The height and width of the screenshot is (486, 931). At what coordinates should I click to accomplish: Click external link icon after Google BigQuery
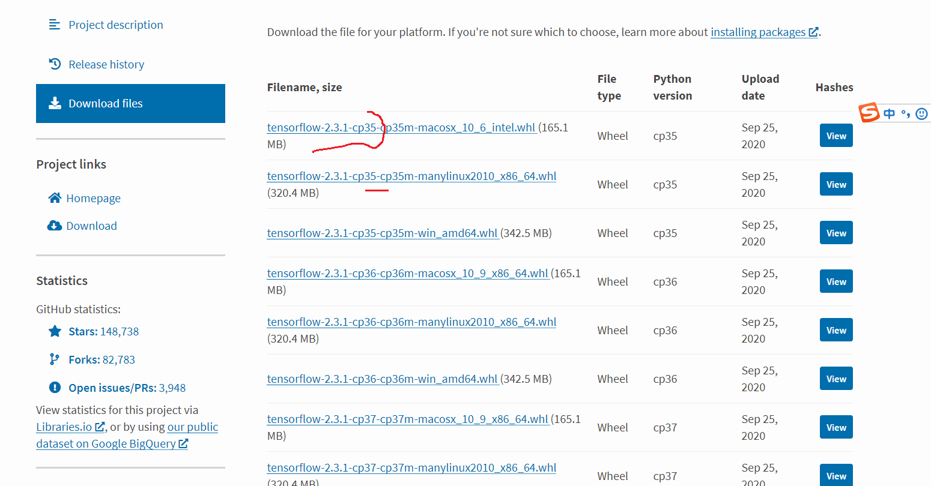pyautogui.click(x=183, y=444)
